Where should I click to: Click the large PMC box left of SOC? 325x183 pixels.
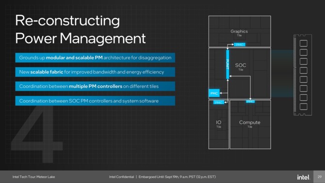[x=214, y=93]
